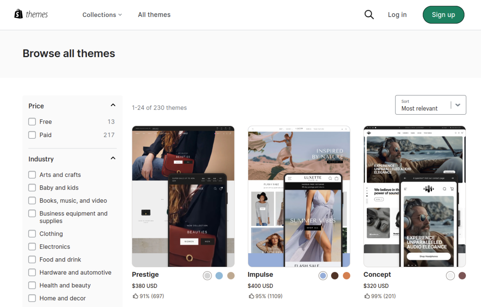The height and width of the screenshot is (307, 481).
Task: Select the blue swatch for Prestige
Action: (219, 276)
